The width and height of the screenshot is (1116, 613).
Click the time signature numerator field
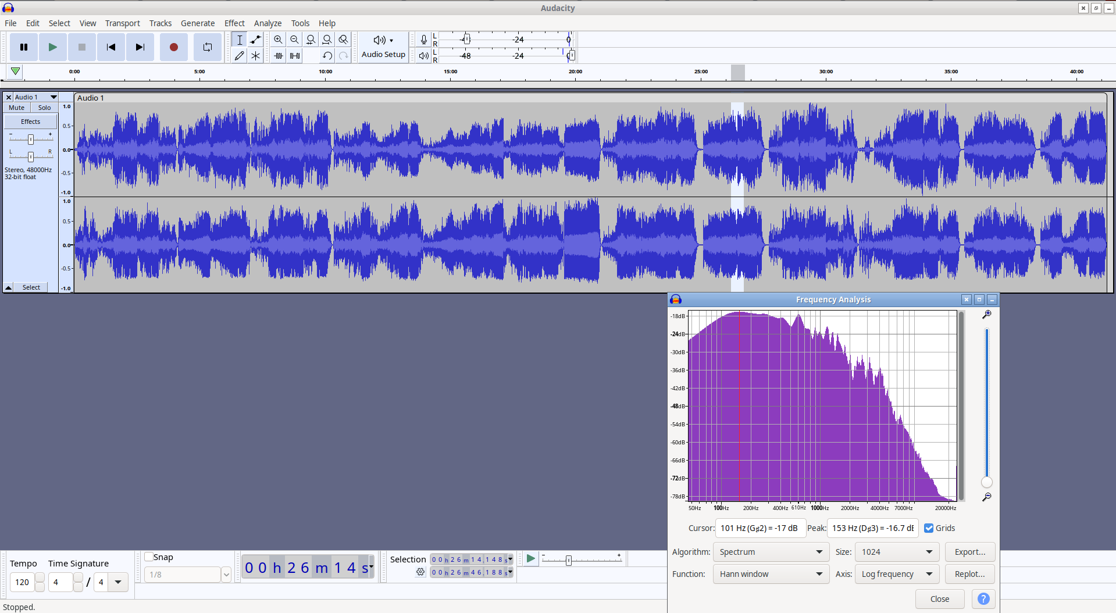pos(60,582)
